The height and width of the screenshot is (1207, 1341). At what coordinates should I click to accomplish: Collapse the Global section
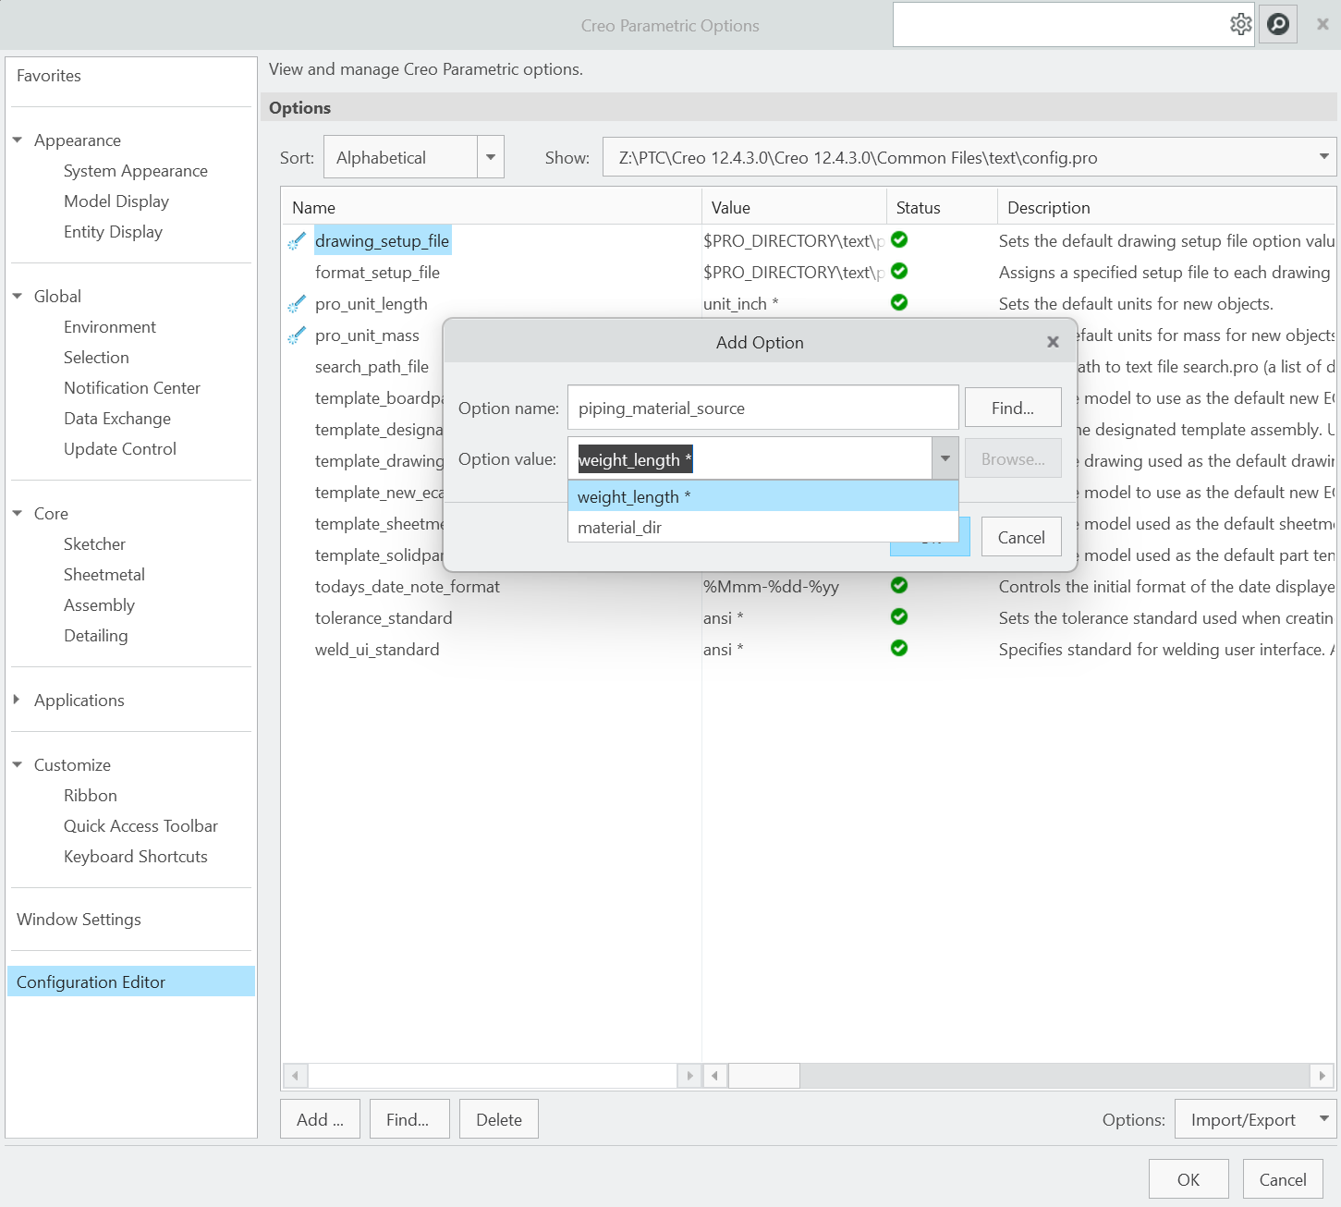(x=18, y=297)
